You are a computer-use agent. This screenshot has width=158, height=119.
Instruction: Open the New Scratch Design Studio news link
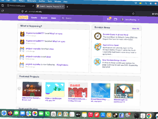coord(114,60)
